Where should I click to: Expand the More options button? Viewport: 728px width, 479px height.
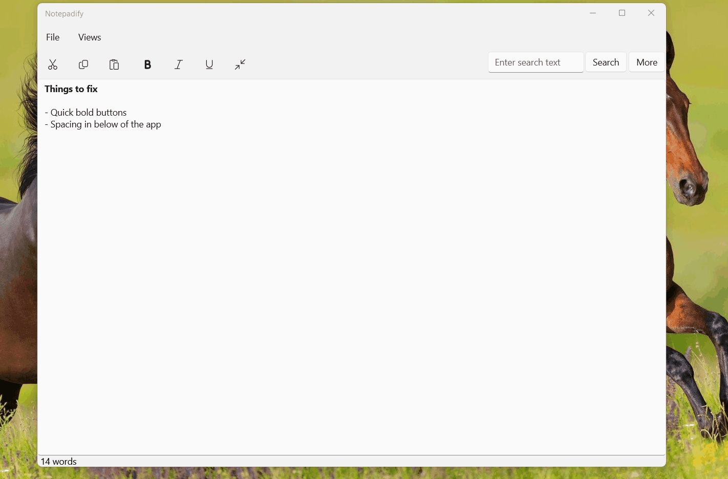click(x=647, y=62)
